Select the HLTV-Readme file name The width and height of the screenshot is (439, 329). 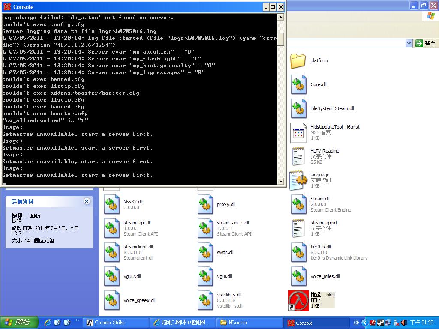pyautogui.click(x=325, y=151)
